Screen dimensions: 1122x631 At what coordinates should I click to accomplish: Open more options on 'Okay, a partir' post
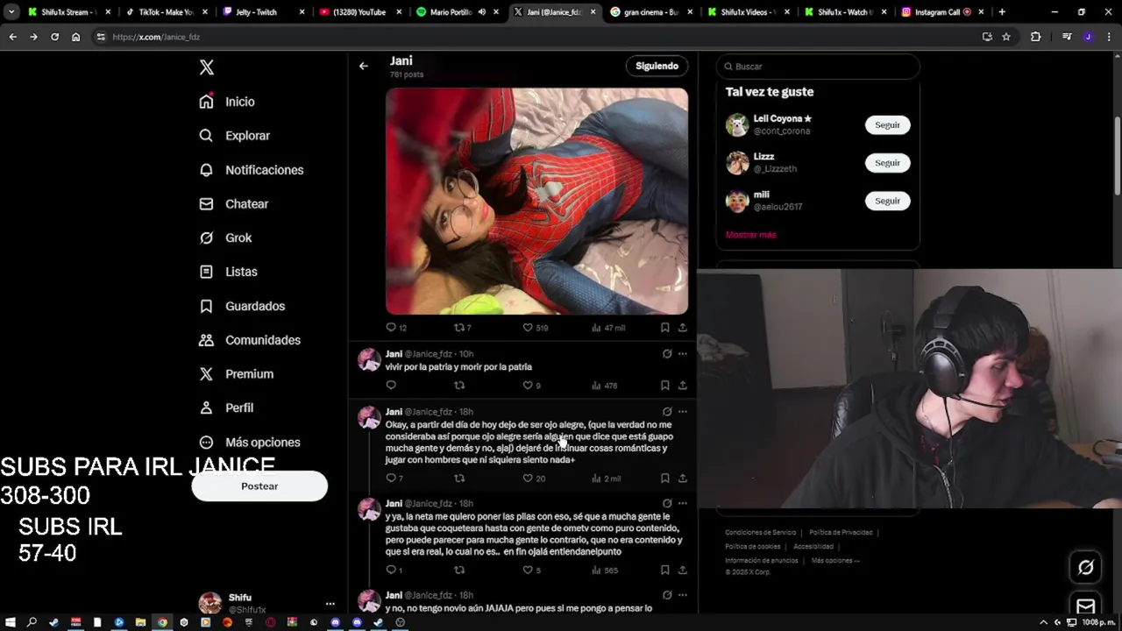682,412
